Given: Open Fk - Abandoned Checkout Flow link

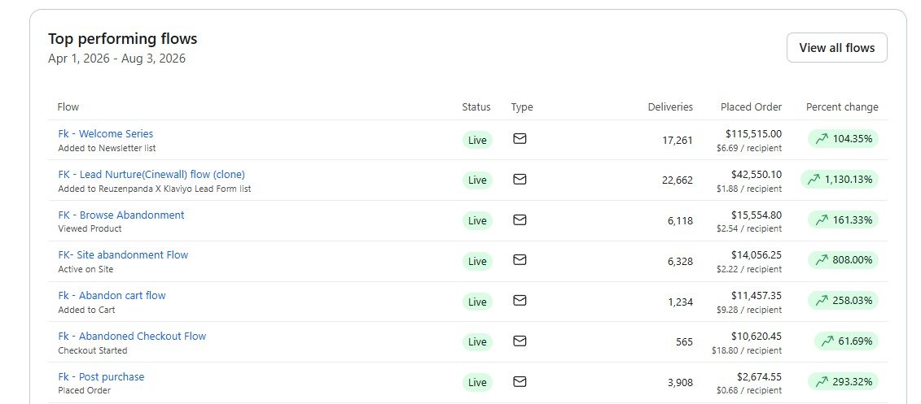Looking at the screenshot, I should point(132,336).
